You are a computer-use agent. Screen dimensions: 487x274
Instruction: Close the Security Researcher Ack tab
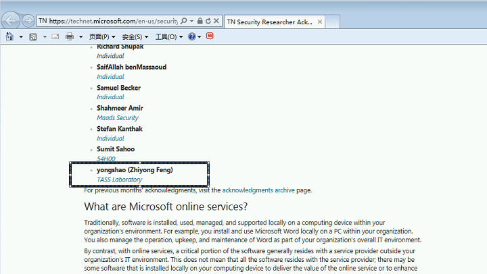(x=319, y=22)
